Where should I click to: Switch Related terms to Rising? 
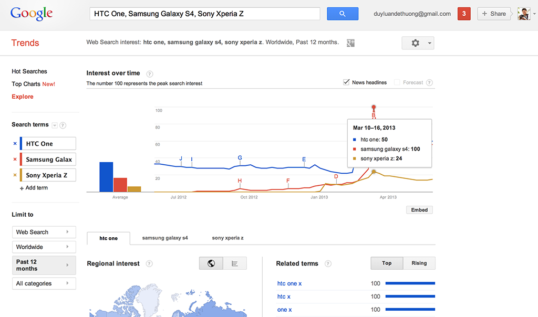(x=419, y=263)
